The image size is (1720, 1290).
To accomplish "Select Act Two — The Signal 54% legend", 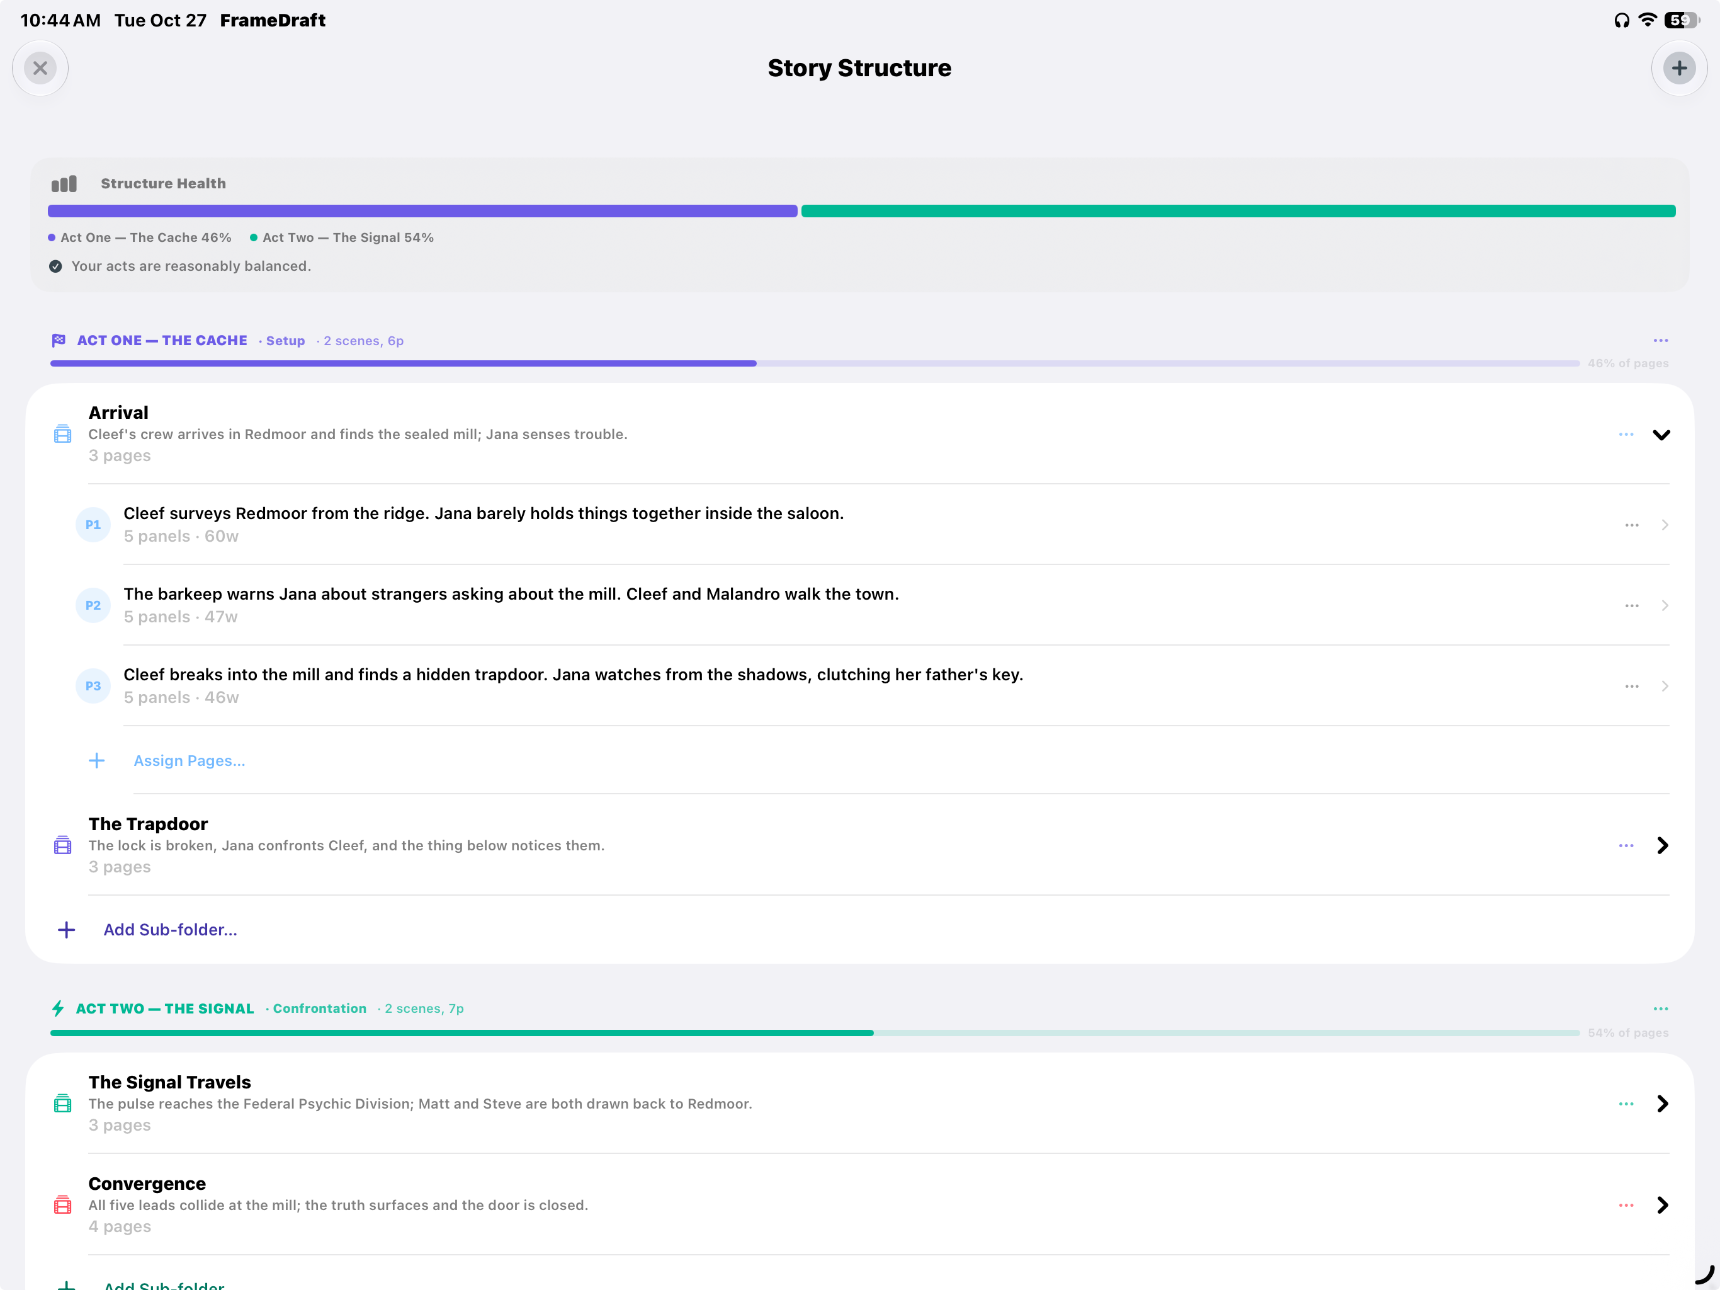I will tap(341, 237).
